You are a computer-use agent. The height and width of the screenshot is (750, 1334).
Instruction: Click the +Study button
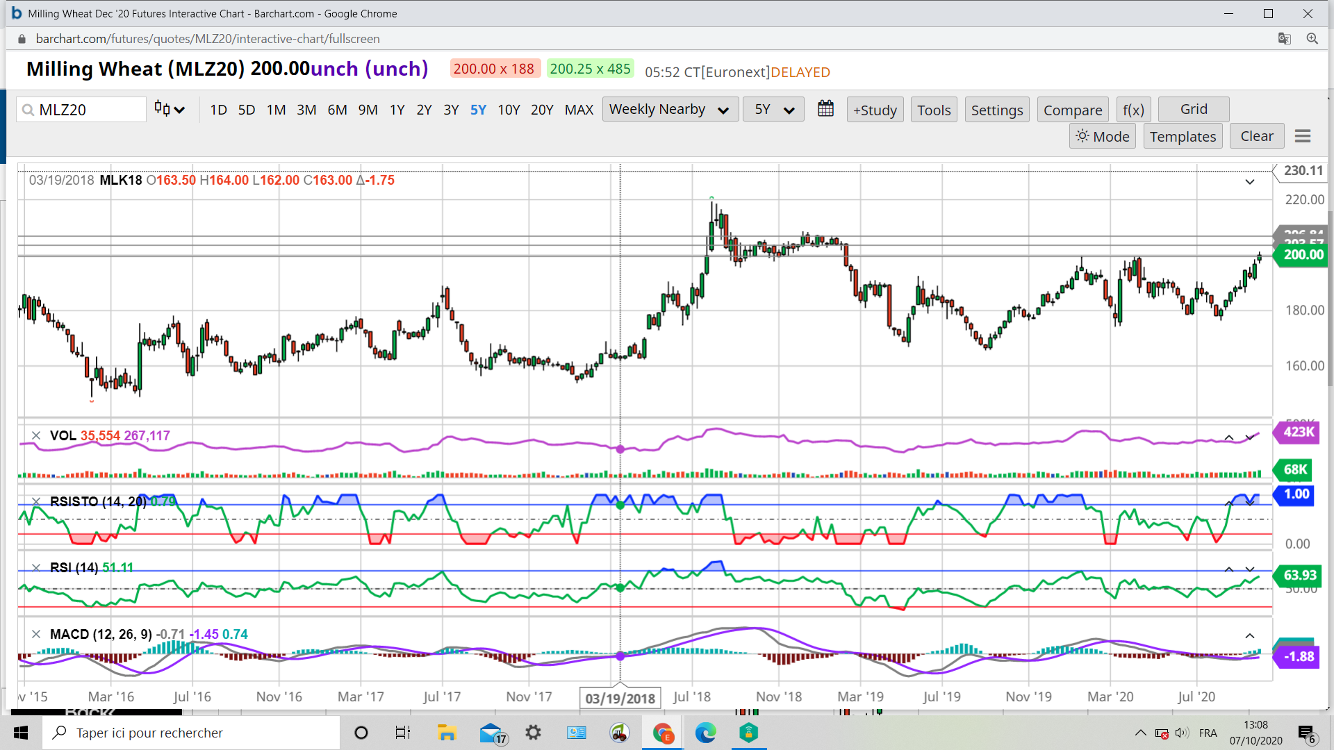[875, 110]
